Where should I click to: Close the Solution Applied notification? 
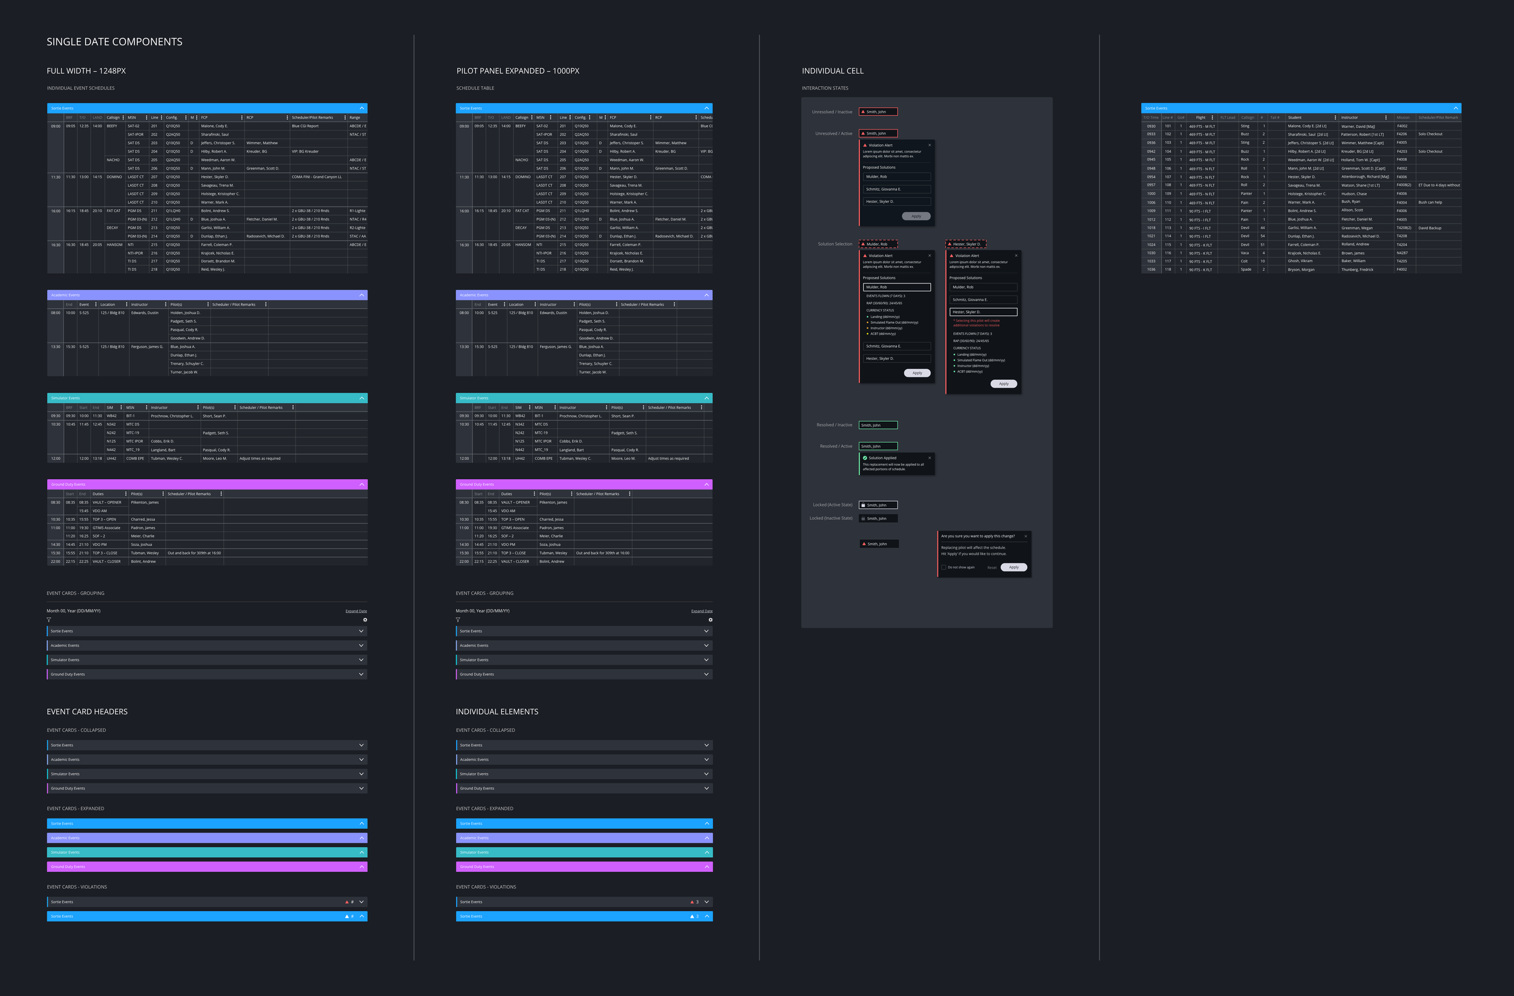click(929, 457)
